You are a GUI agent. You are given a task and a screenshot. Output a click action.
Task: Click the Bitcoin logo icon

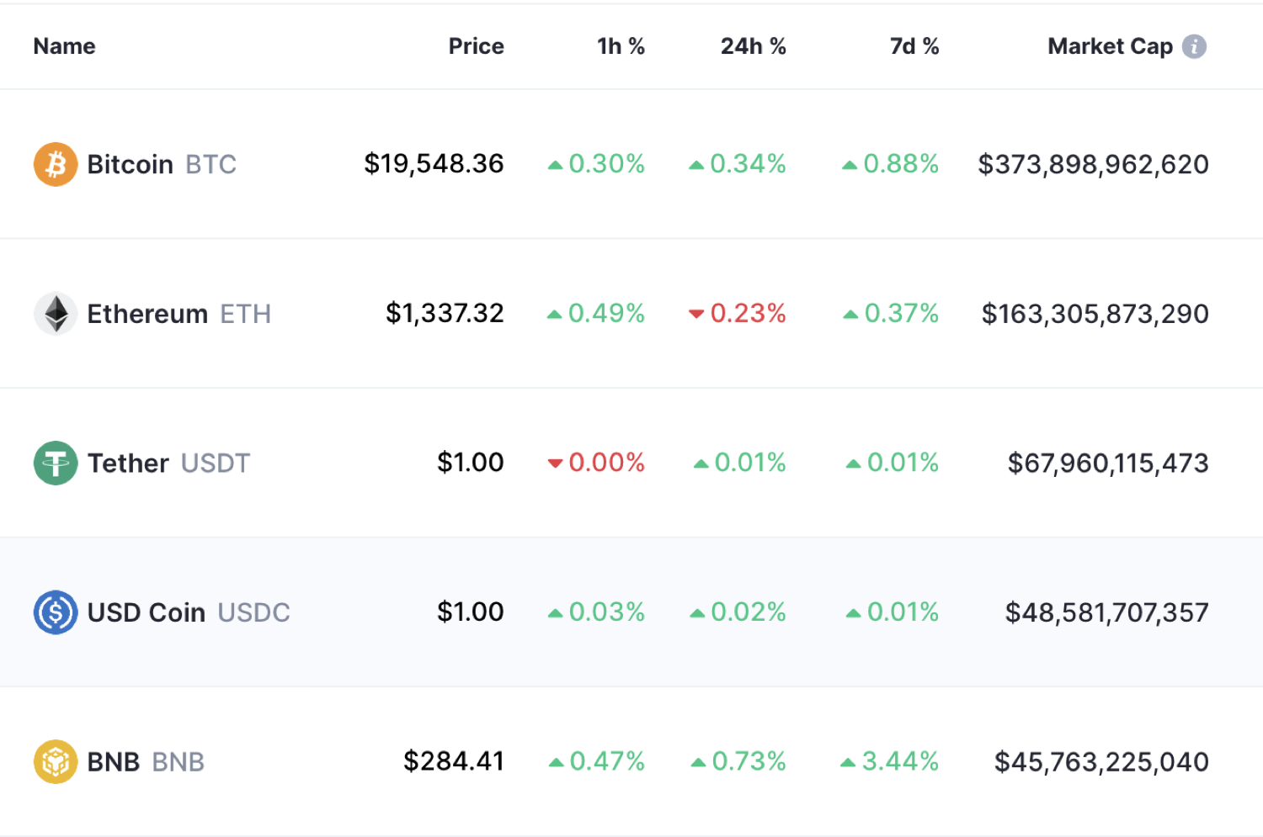(x=56, y=164)
